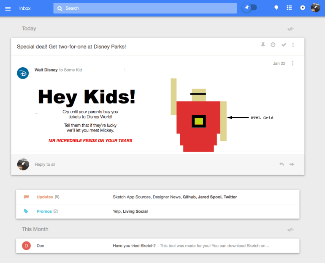Click the Mr Incredible pixel image
This screenshot has width=325, height=263.
[198, 115]
